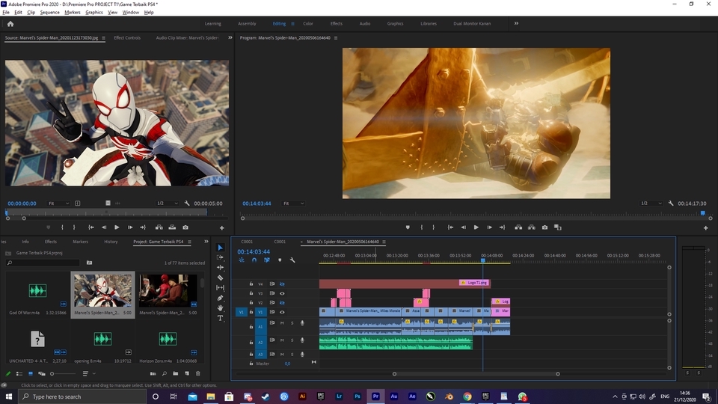Image resolution: width=718 pixels, height=404 pixels.
Task: Click Insert button in Source monitor
Action: coord(159,227)
